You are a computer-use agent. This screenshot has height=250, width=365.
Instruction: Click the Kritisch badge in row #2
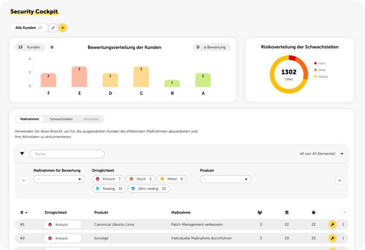tap(63, 238)
